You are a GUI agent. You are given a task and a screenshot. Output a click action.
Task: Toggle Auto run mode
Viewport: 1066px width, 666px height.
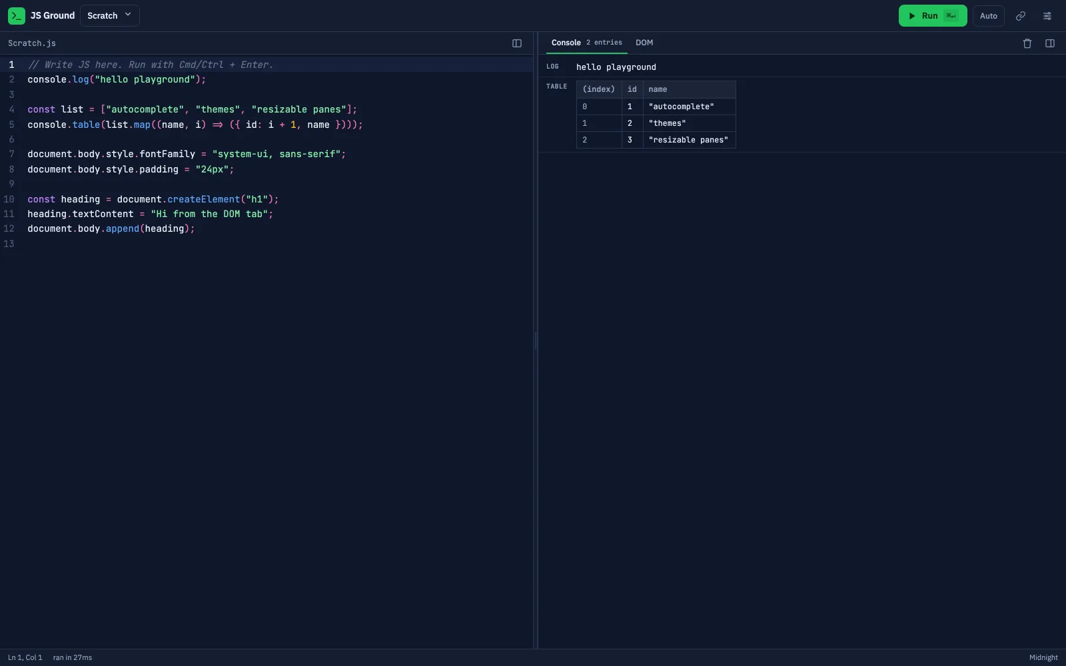tap(988, 15)
